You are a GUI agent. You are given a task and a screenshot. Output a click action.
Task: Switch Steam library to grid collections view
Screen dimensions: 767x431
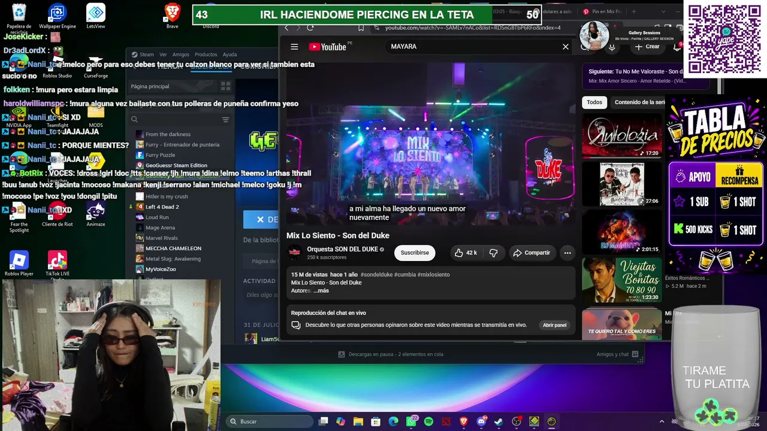pyautogui.click(x=225, y=87)
